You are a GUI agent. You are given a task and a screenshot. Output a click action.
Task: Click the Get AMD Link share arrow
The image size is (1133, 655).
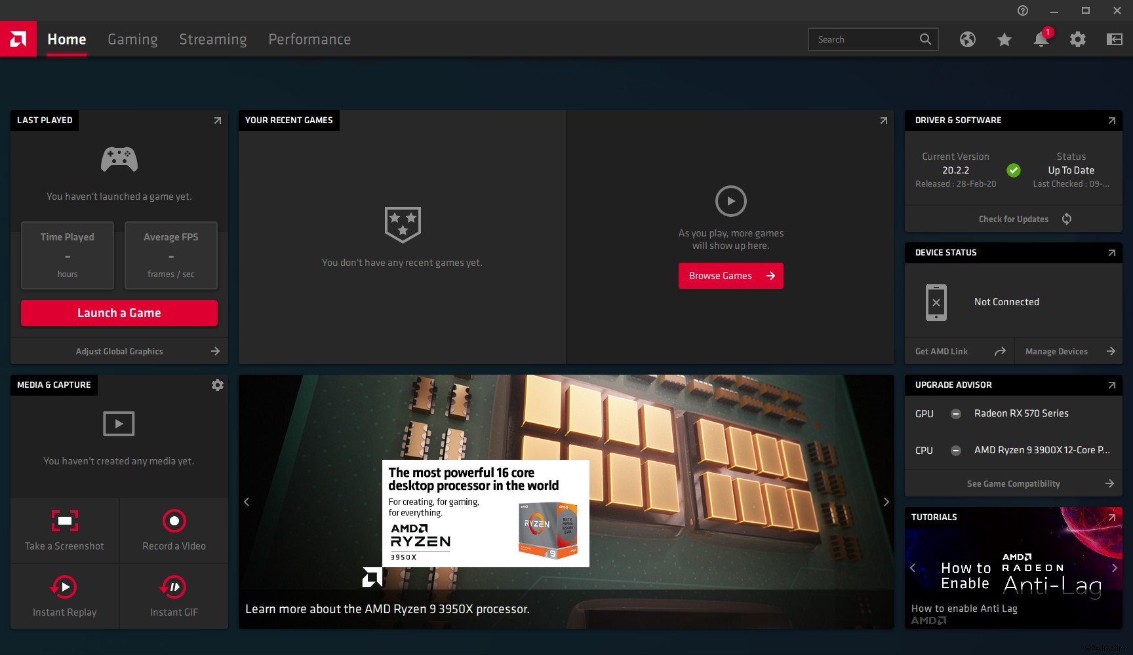point(1000,352)
